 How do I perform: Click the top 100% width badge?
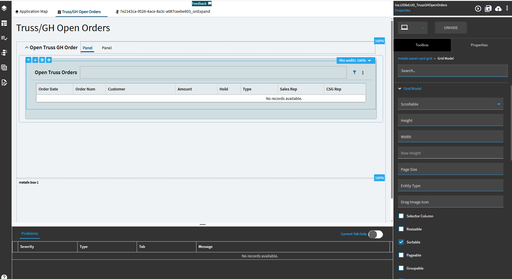379,41
